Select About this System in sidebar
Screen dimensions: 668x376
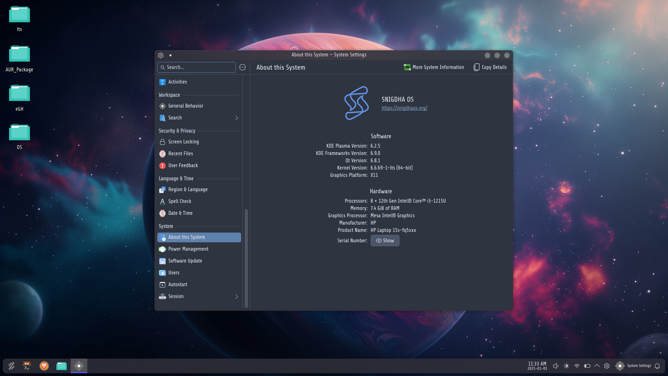pyautogui.click(x=199, y=237)
